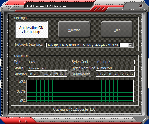Click the Bytes Received value 42199760
The width and height of the screenshot is (149, 124).
(115, 68)
